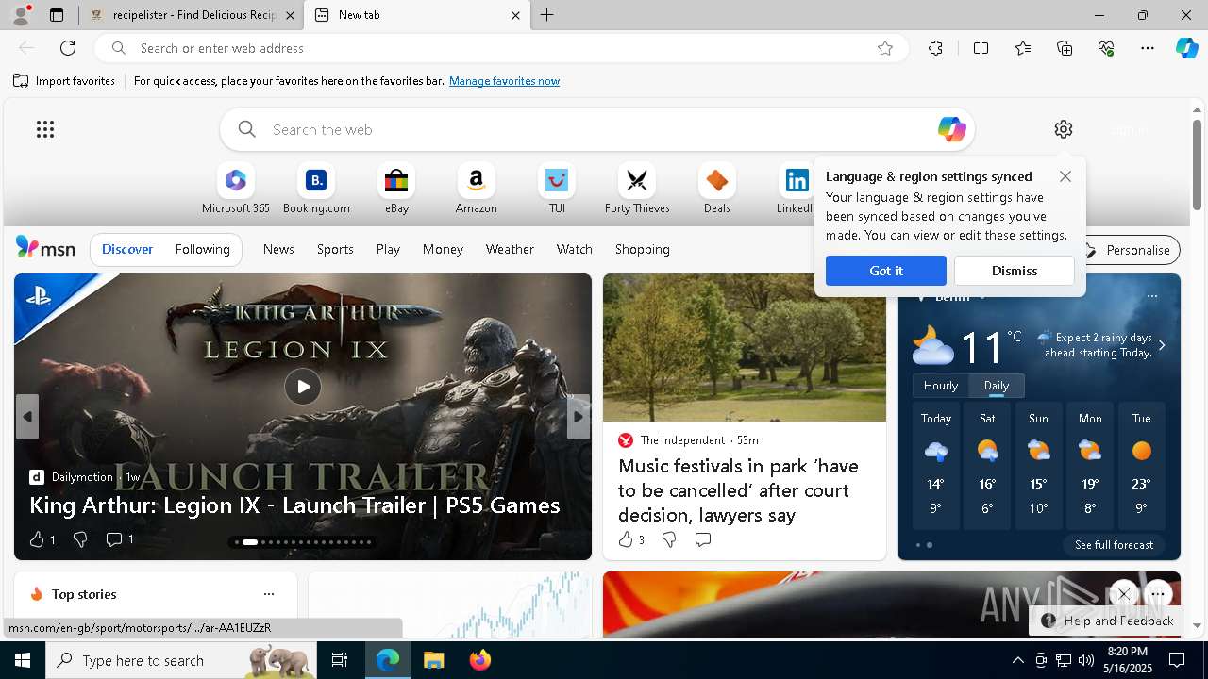Open the Extensions puzzle icon
The height and width of the screenshot is (679, 1208).
pyautogui.click(x=935, y=48)
